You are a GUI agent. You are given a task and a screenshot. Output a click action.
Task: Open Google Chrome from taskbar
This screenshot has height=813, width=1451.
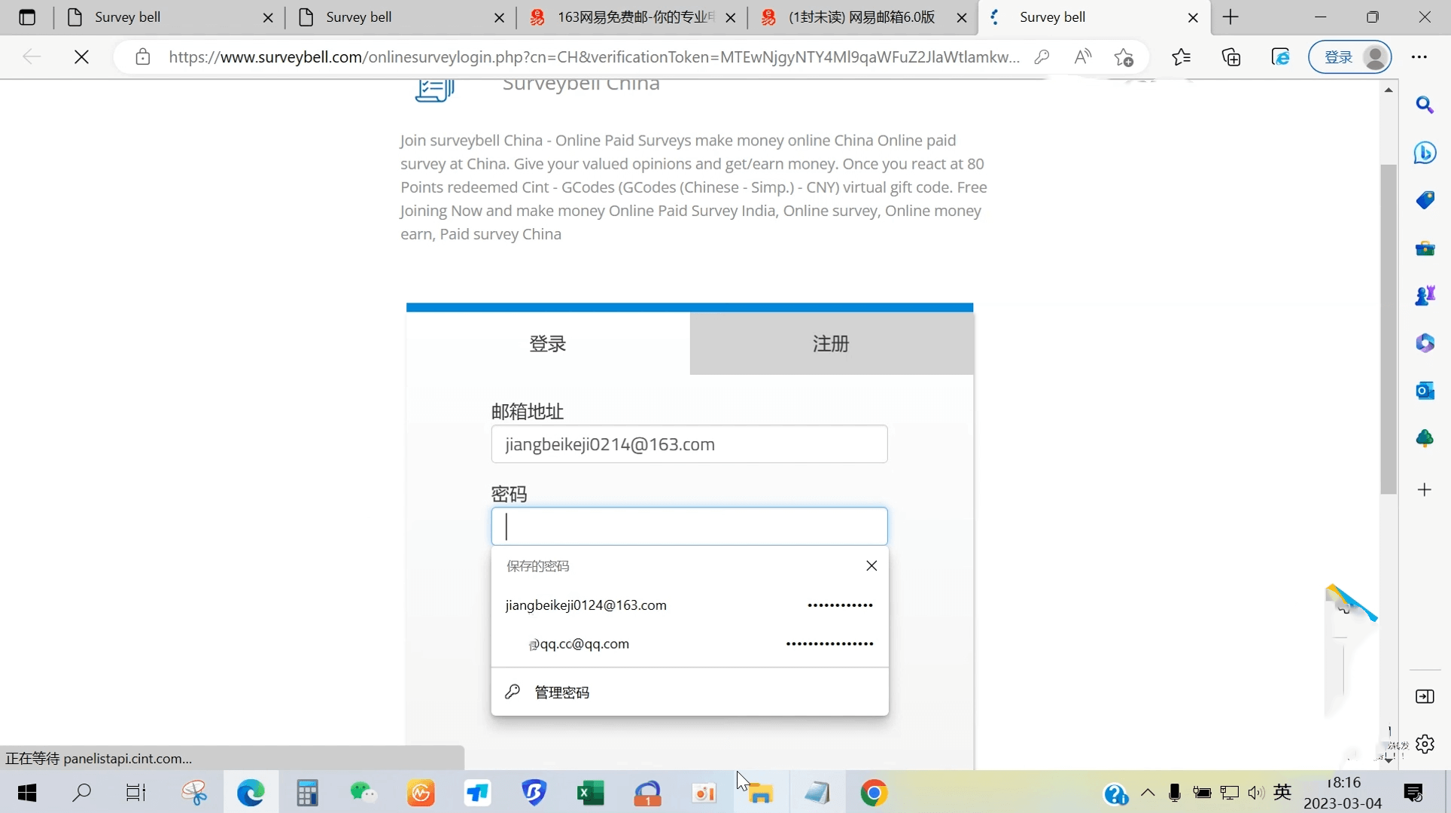click(x=874, y=793)
